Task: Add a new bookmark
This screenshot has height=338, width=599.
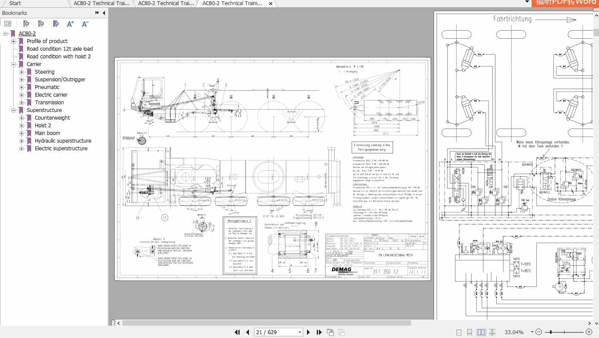Action: (x=40, y=24)
